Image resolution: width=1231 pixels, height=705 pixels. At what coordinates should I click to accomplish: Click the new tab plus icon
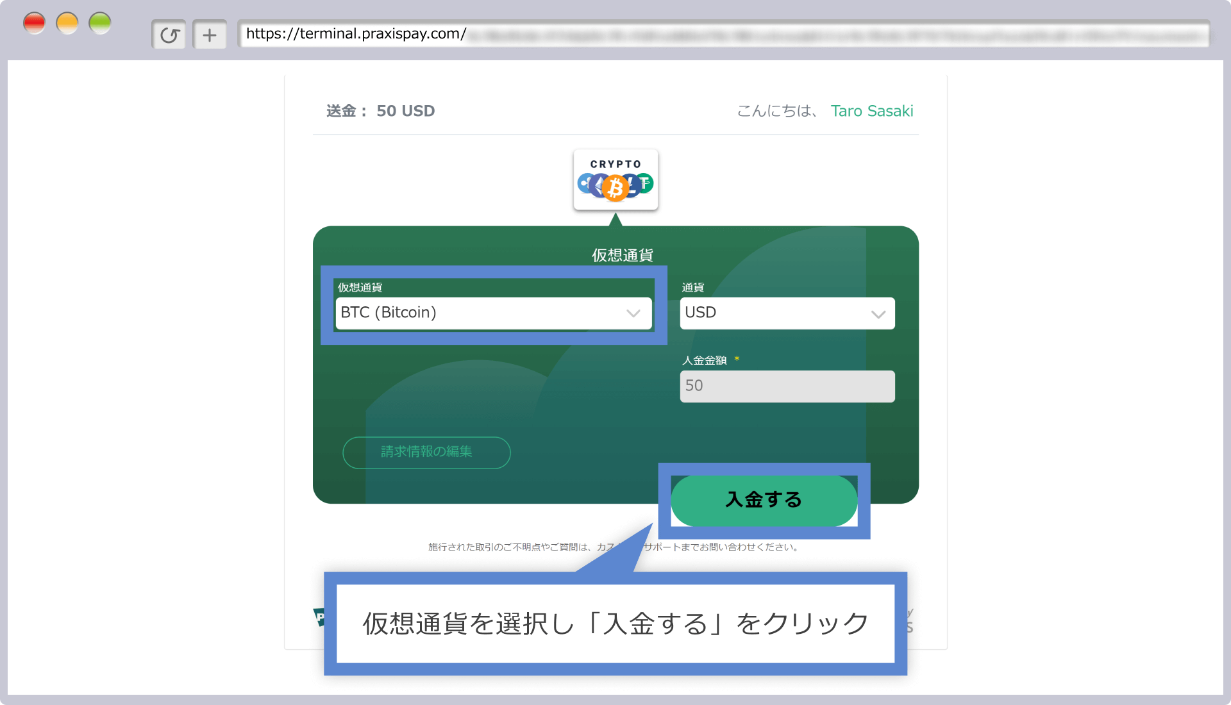[x=209, y=34]
